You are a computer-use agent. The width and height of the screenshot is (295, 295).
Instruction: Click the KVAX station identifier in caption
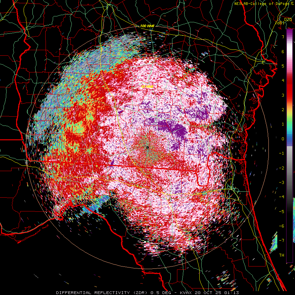click(186, 293)
